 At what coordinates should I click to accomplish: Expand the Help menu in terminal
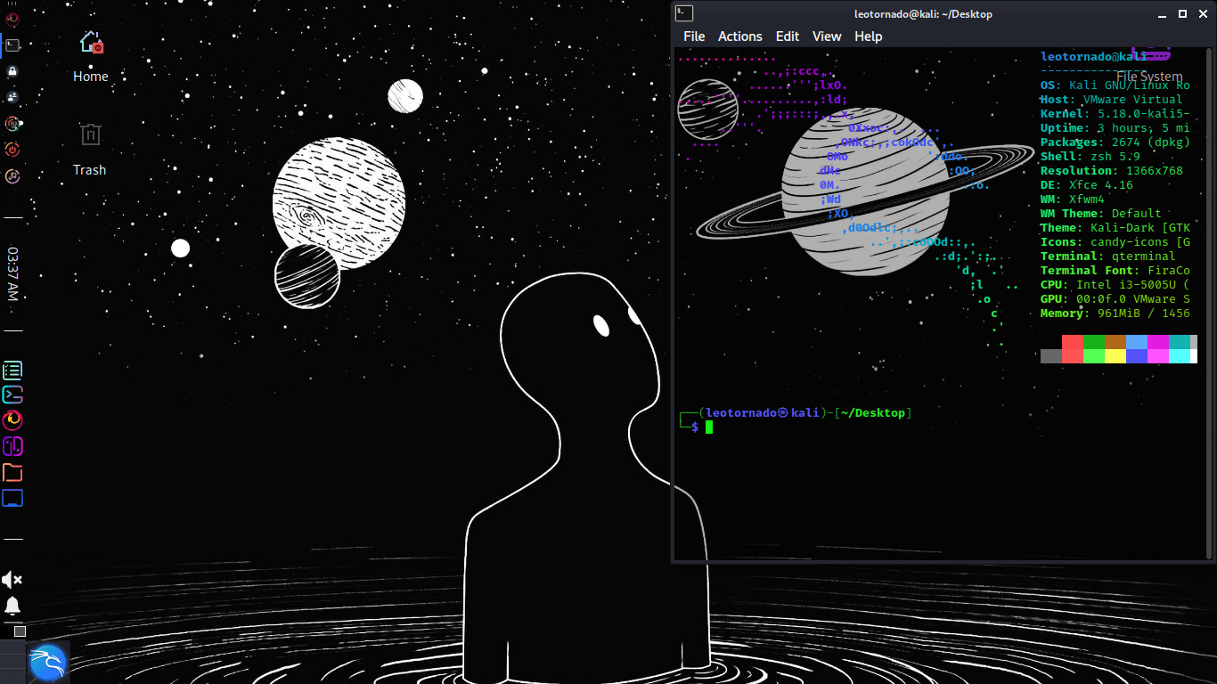[868, 37]
